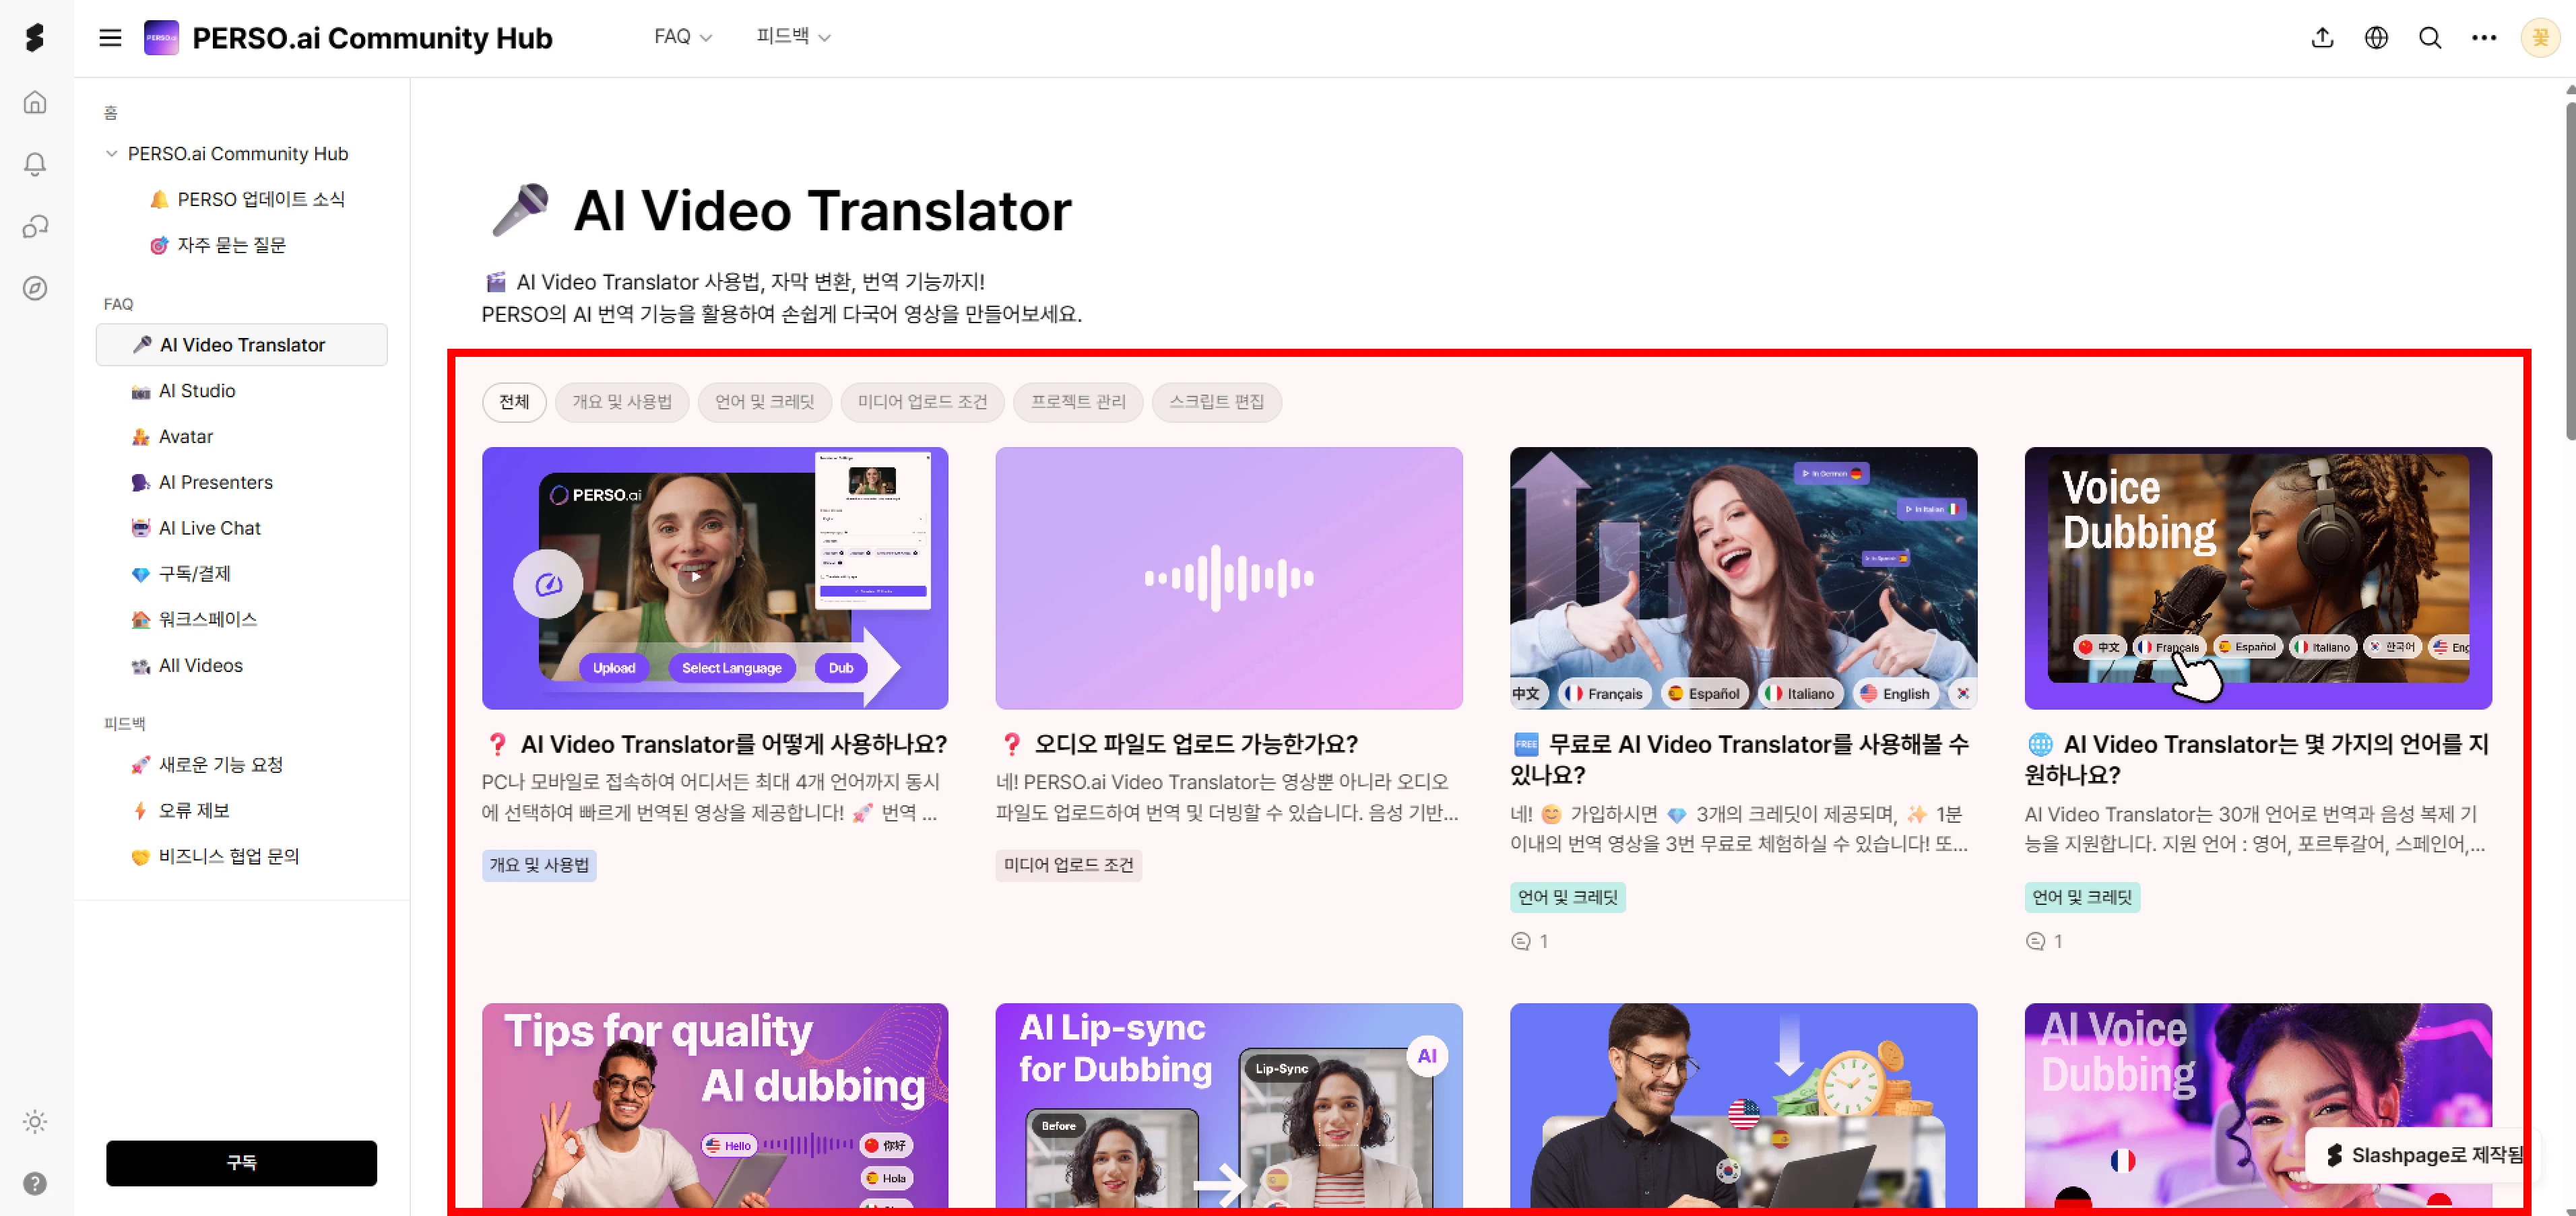Viewport: 2576px width, 1216px height.
Task: Open the Tips for quality AI dubbing thumbnail
Action: click(x=715, y=1106)
